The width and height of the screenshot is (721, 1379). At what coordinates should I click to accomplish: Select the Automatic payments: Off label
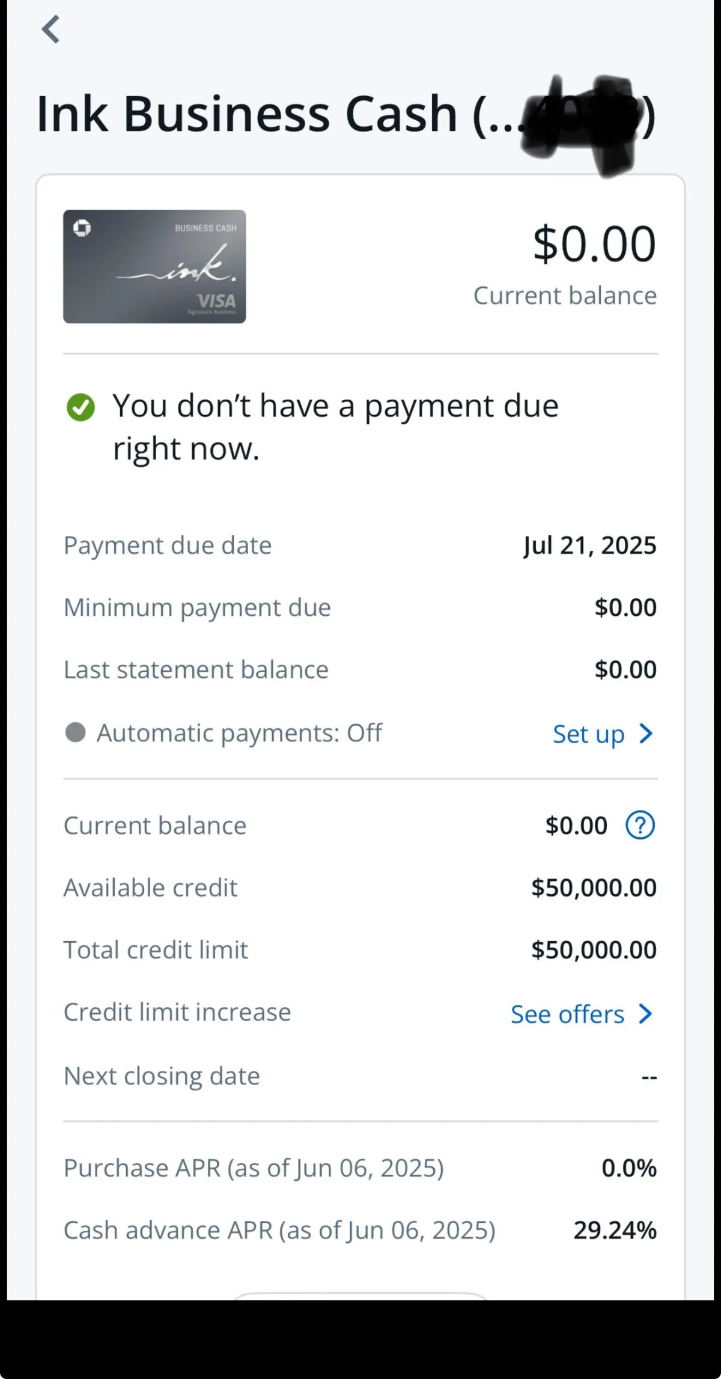pos(239,733)
